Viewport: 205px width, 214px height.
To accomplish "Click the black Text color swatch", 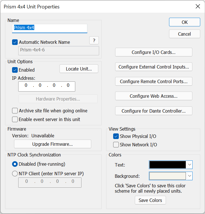I will coord(168,165).
